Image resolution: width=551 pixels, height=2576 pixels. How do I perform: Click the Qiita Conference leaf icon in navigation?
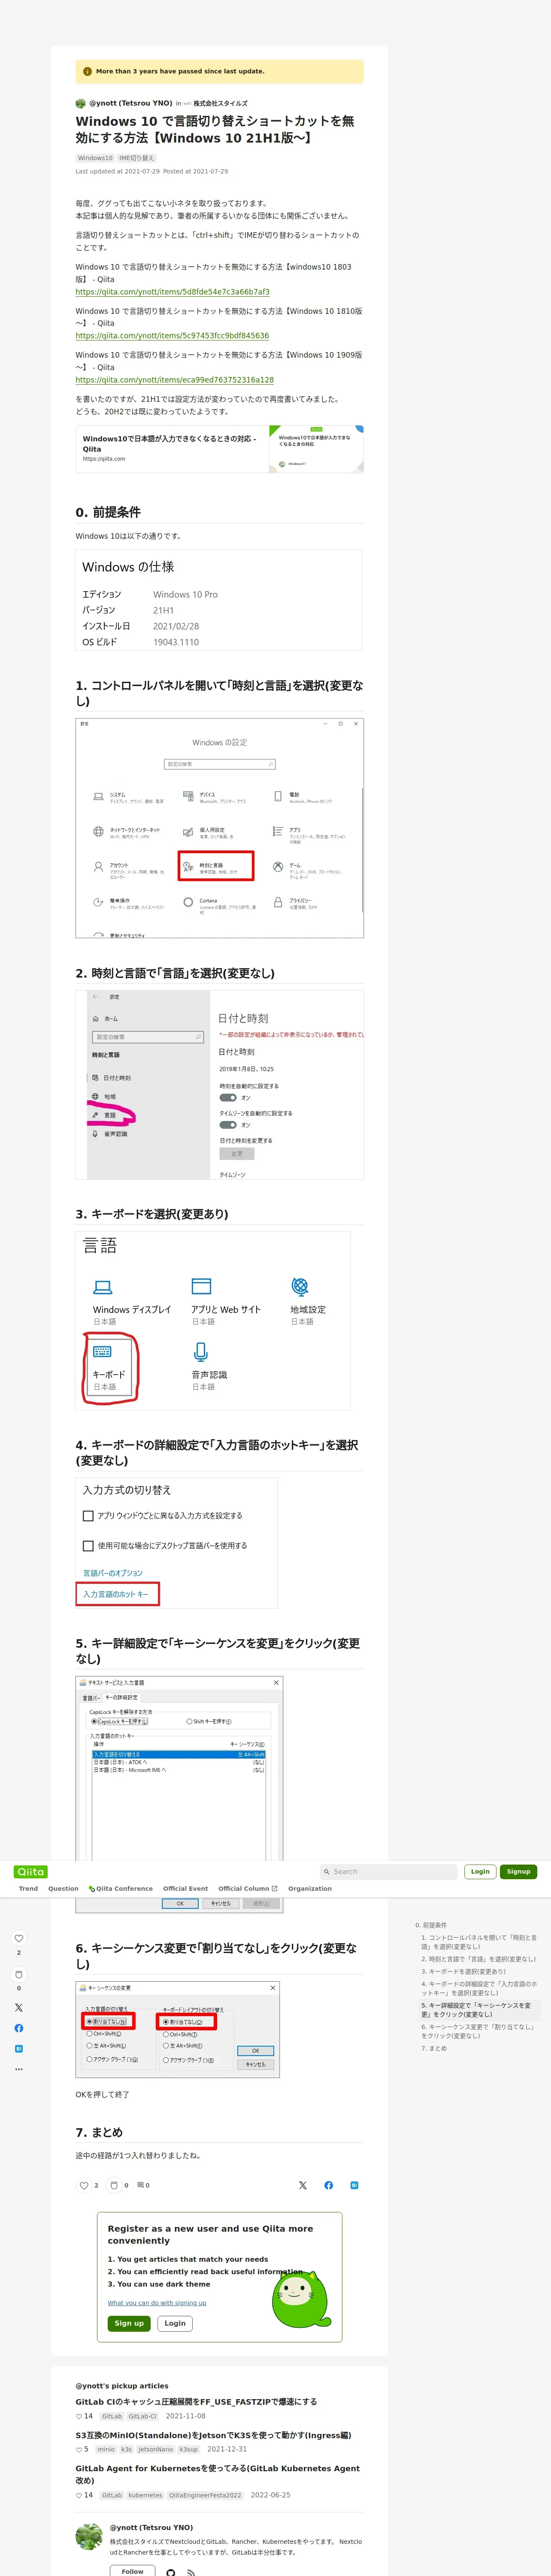91,1889
